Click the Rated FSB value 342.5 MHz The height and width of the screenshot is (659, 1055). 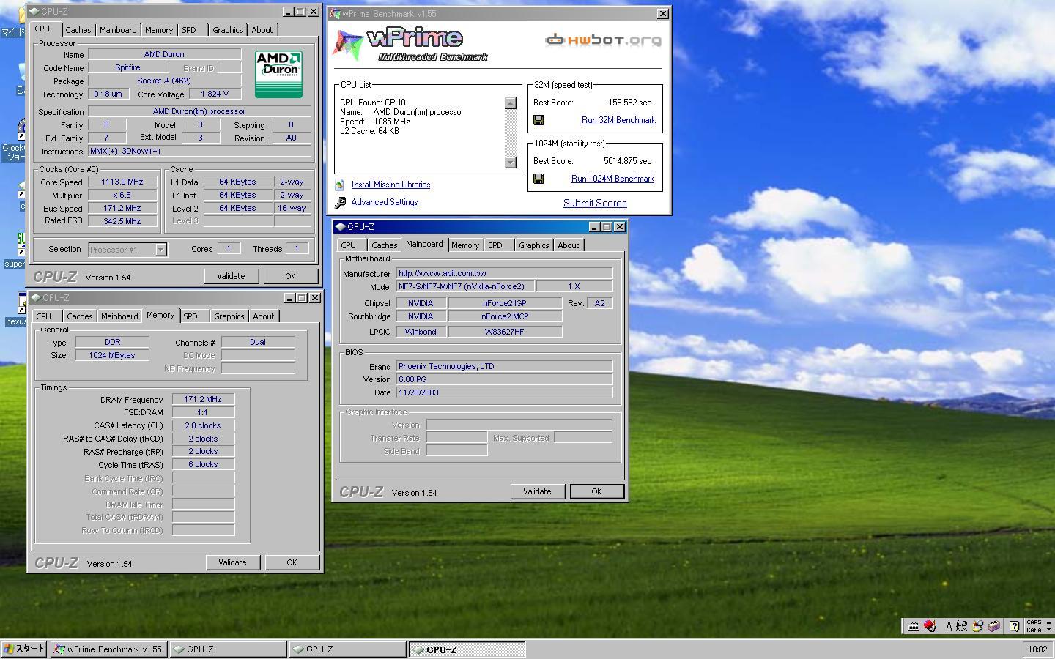click(x=122, y=221)
